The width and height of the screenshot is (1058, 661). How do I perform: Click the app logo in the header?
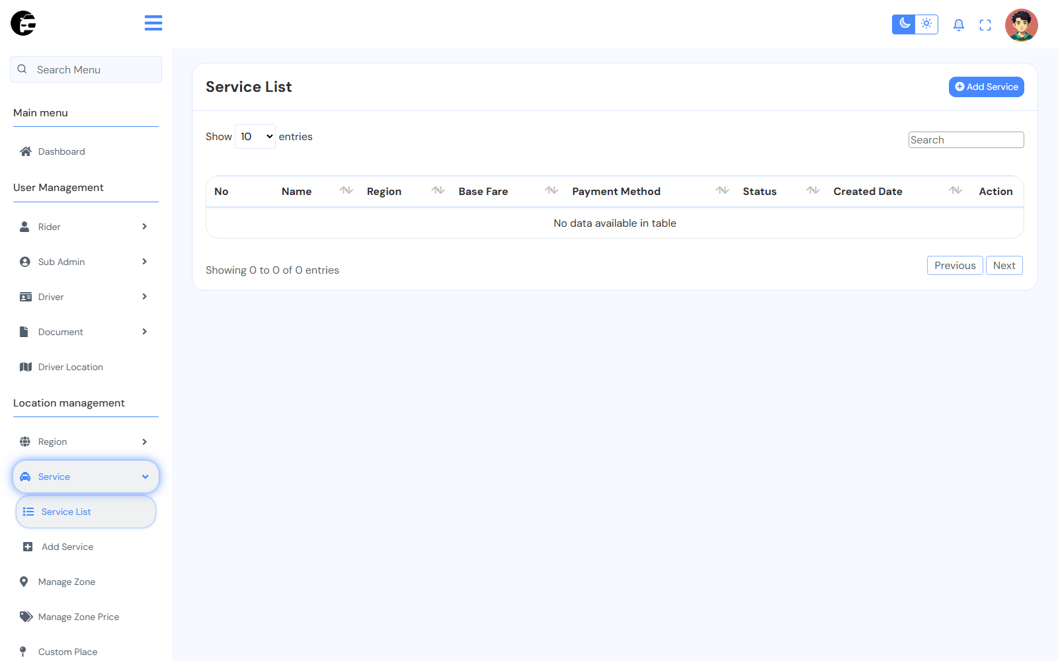tap(23, 23)
